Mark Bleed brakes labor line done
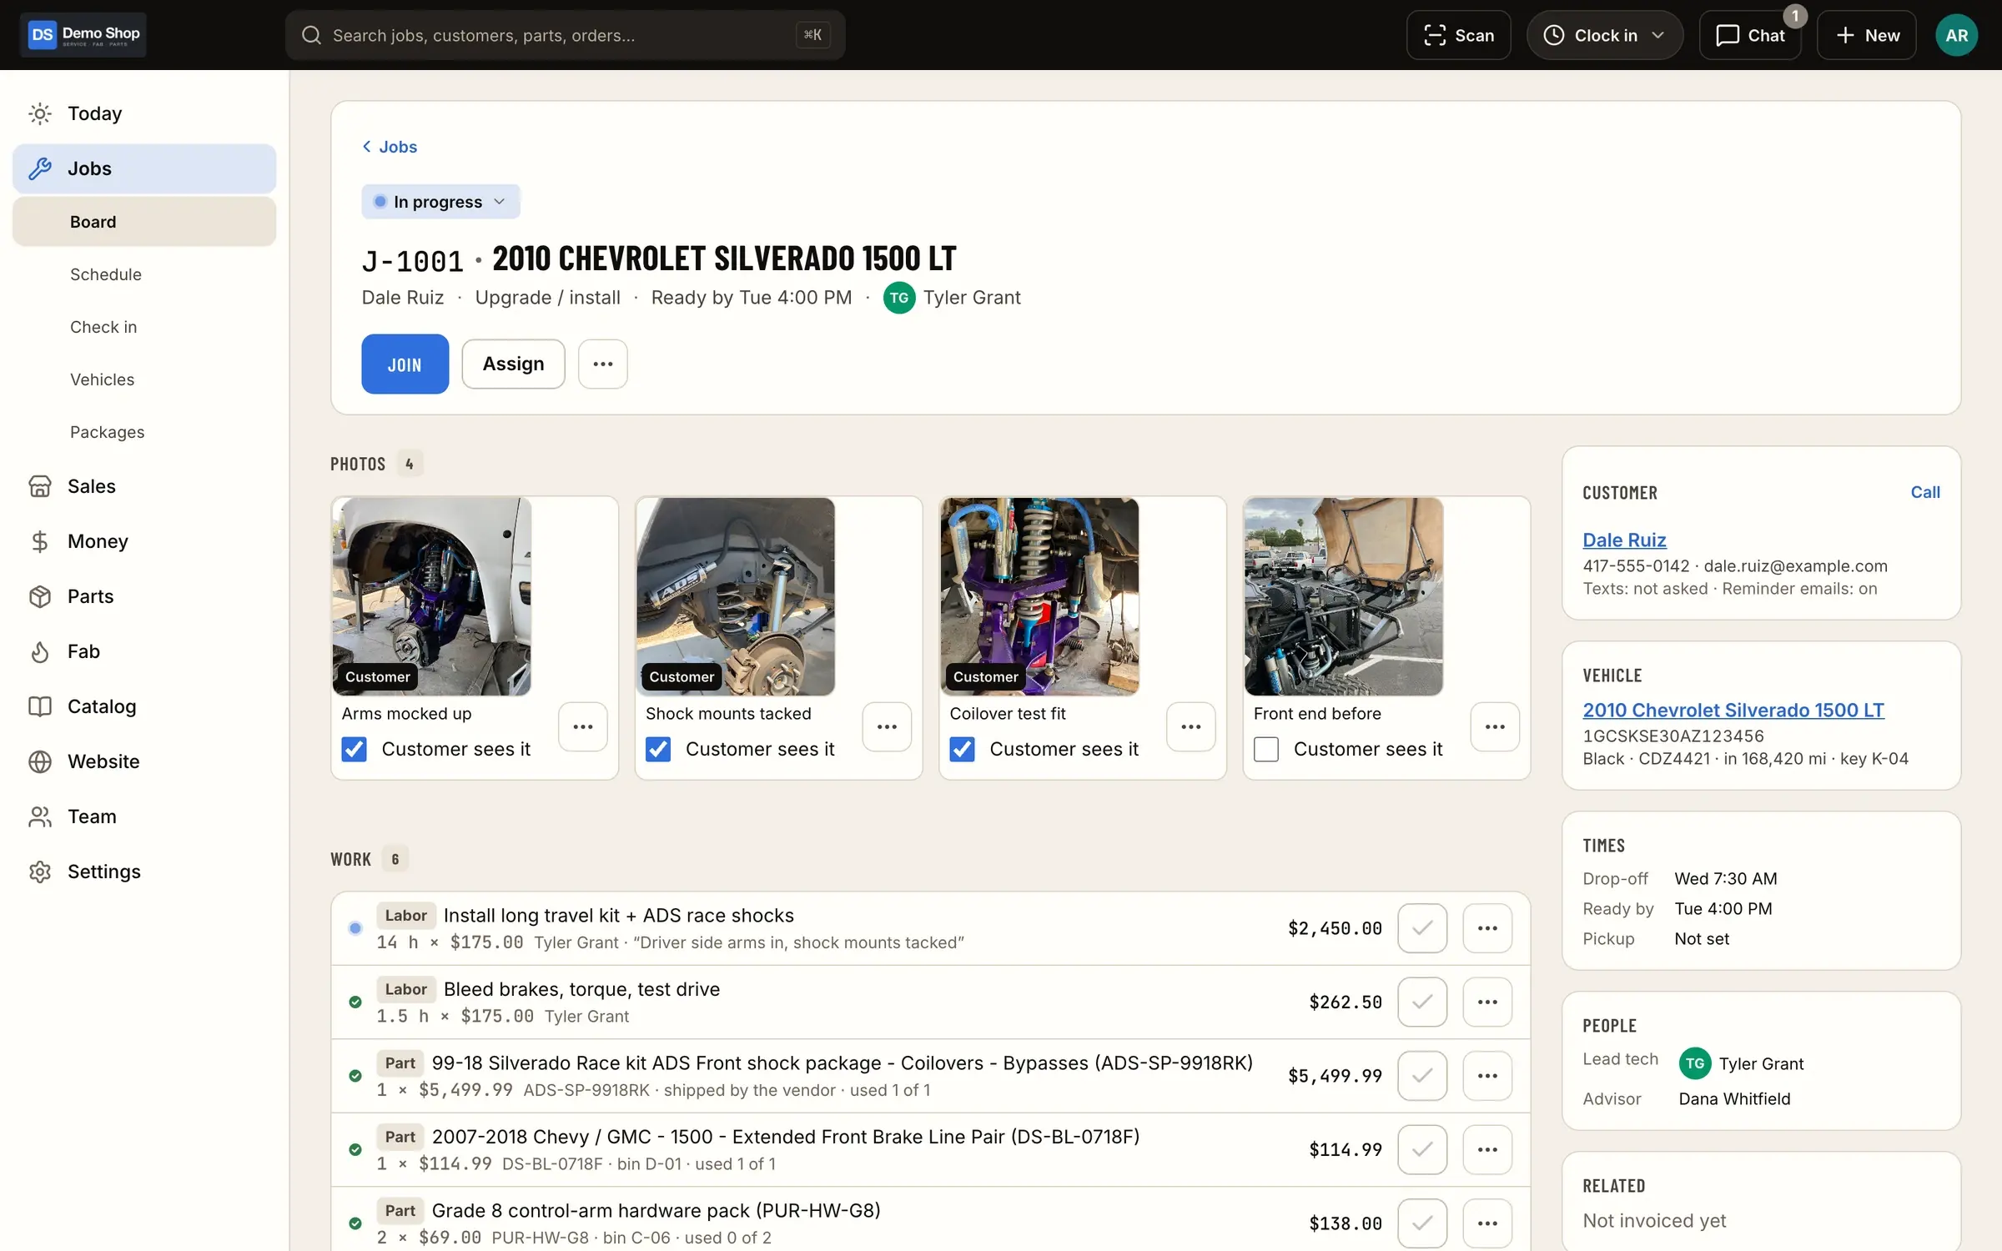 click(1422, 1002)
